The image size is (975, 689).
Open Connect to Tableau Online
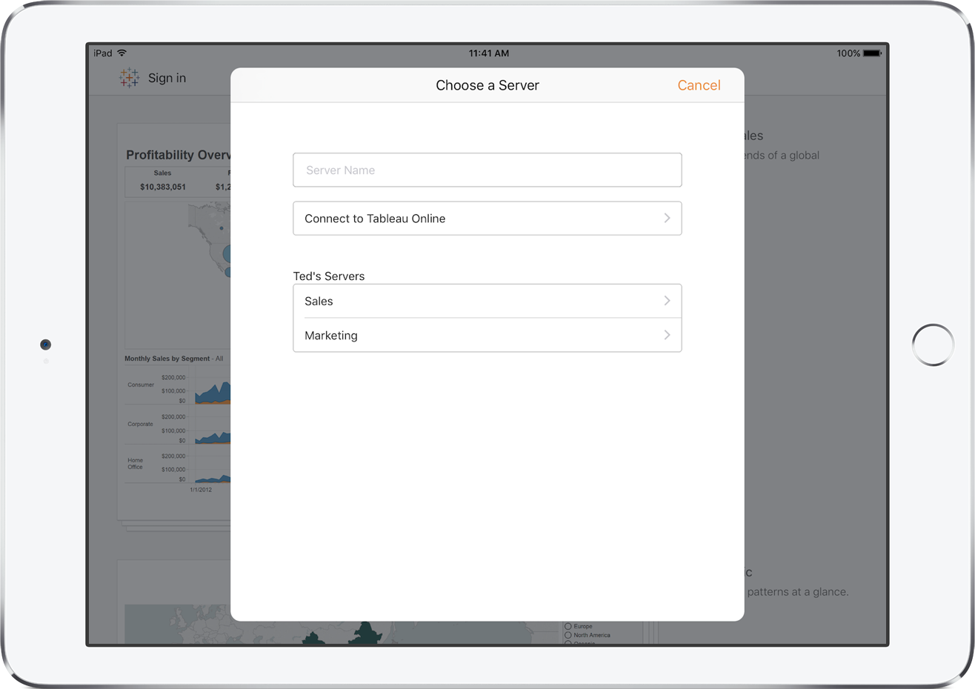point(487,219)
